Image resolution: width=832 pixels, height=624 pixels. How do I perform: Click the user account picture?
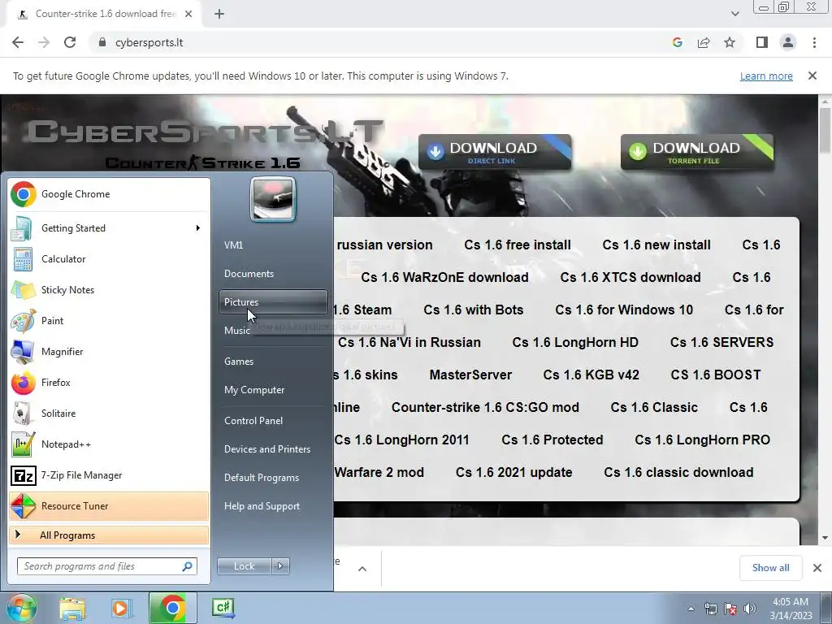273,200
